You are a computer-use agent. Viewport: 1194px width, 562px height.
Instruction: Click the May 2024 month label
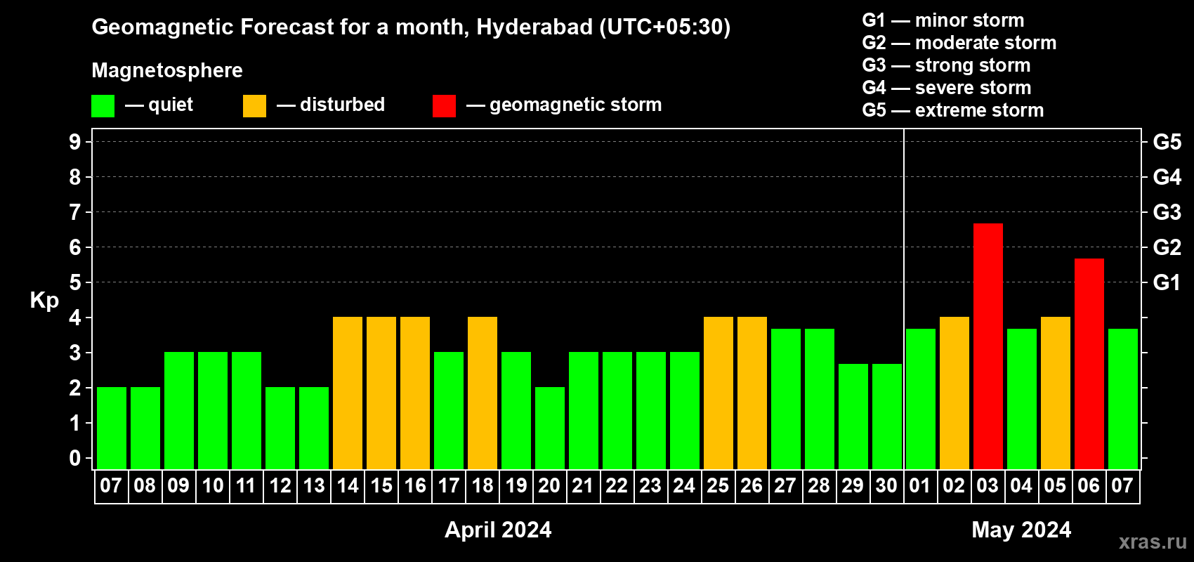click(x=1021, y=530)
